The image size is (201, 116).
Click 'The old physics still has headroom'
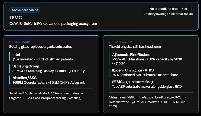135,47
